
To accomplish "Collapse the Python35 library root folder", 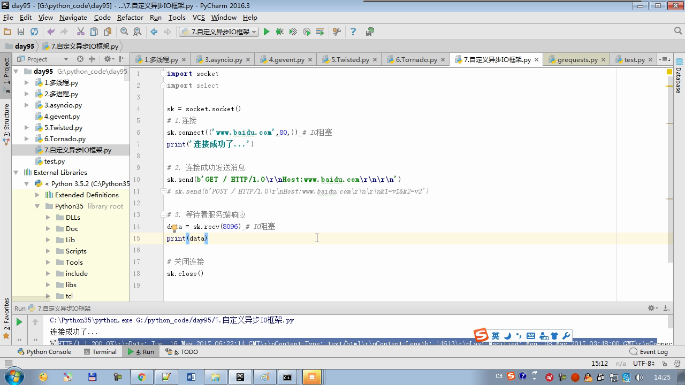I will (x=37, y=206).
